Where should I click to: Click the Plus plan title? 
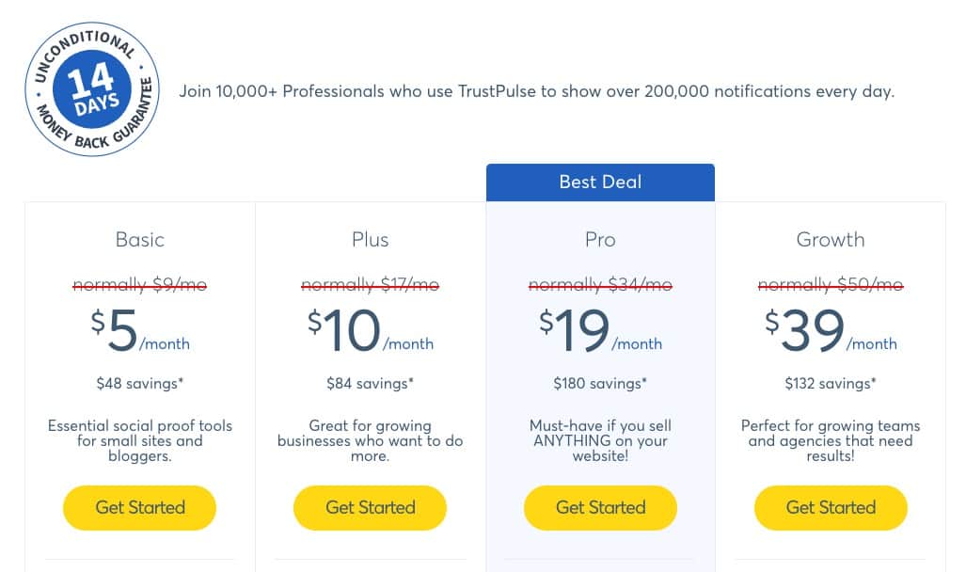pyautogui.click(x=371, y=239)
